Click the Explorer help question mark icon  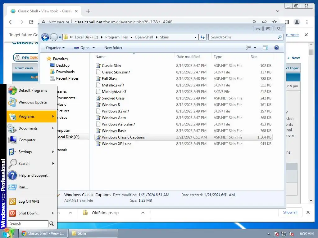click(277, 48)
